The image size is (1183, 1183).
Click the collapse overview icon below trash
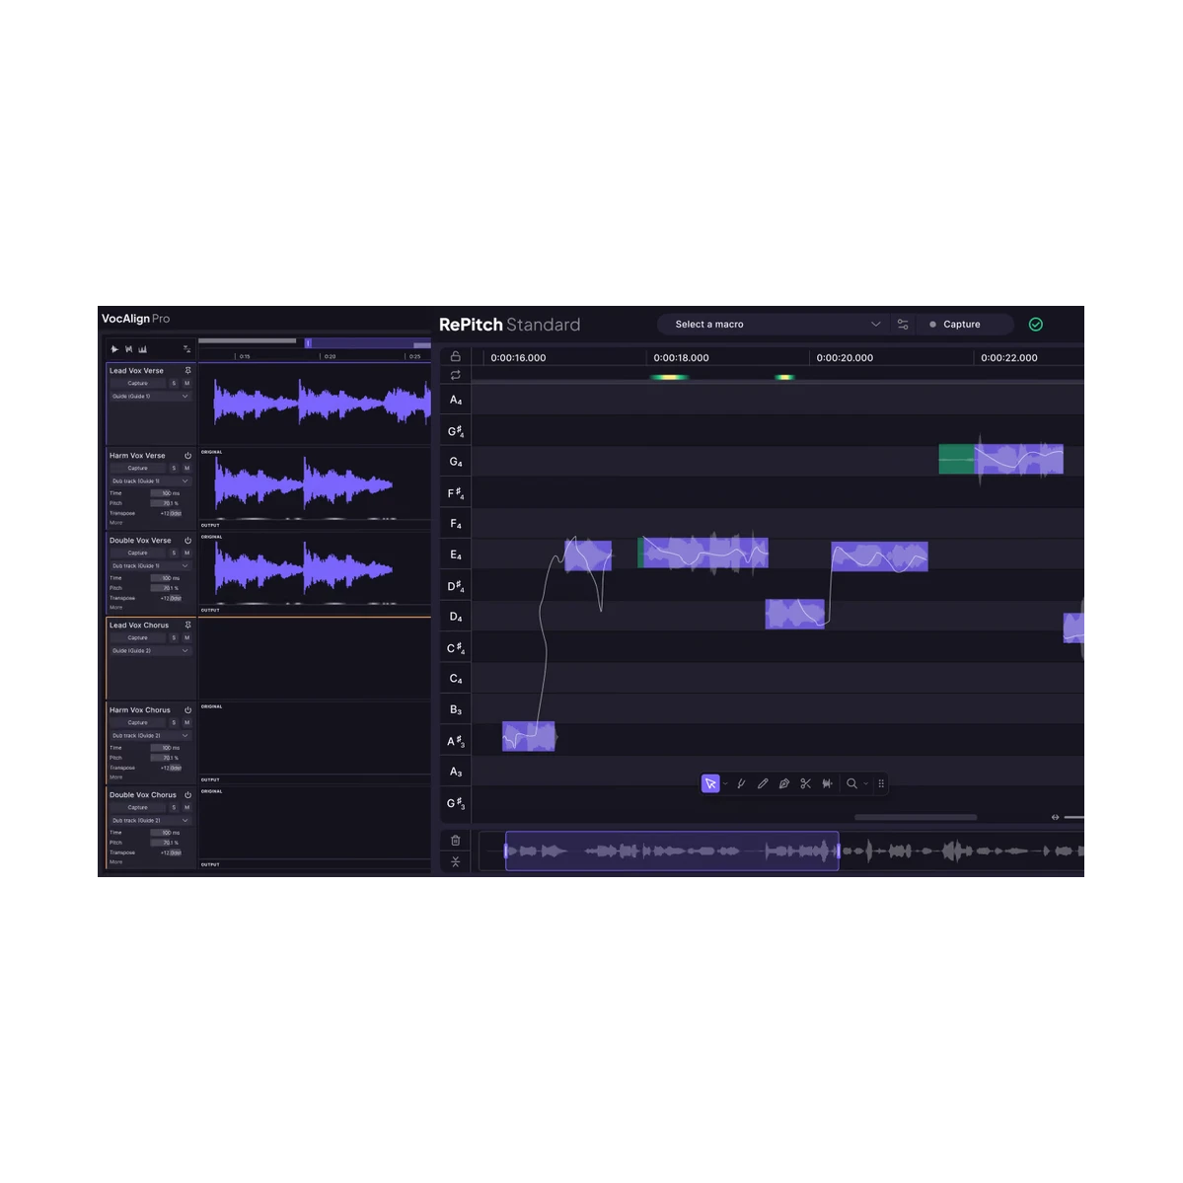pyautogui.click(x=456, y=861)
